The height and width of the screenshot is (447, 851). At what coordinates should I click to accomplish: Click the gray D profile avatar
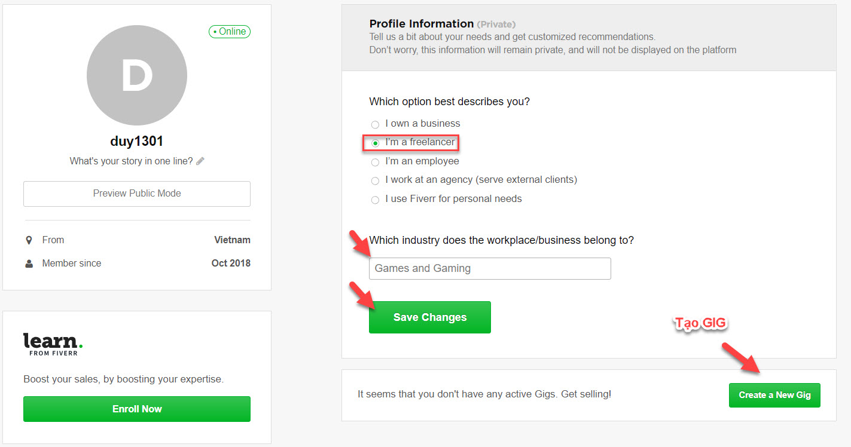[x=137, y=75]
